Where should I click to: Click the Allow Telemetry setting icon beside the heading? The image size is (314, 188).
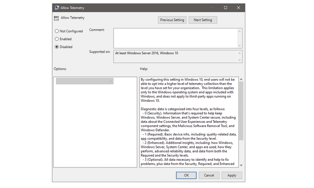(57, 18)
